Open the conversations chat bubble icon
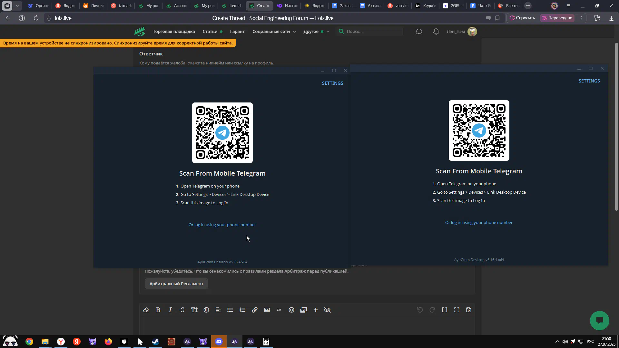The width and height of the screenshot is (619, 348). pos(419,32)
